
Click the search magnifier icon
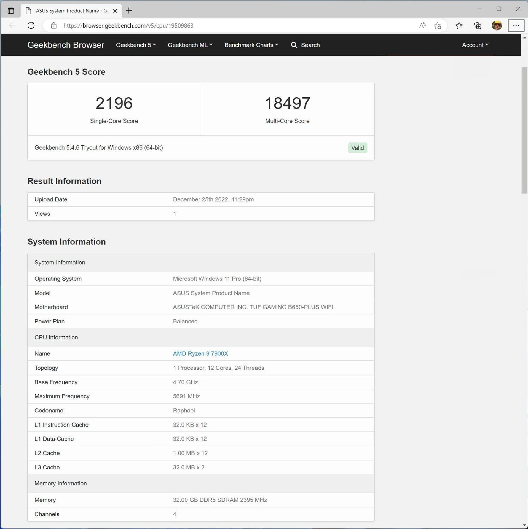coord(294,45)
